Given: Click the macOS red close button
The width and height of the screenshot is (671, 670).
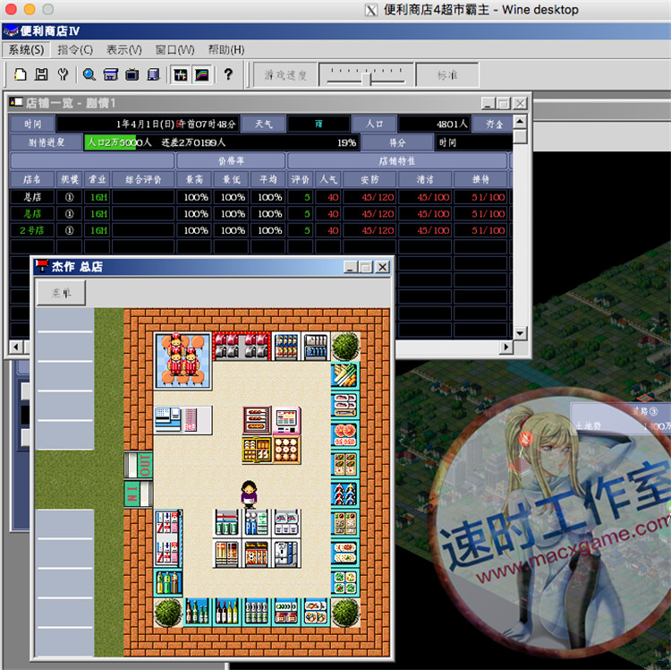Looking at the screenshot, I should (11, 9).
